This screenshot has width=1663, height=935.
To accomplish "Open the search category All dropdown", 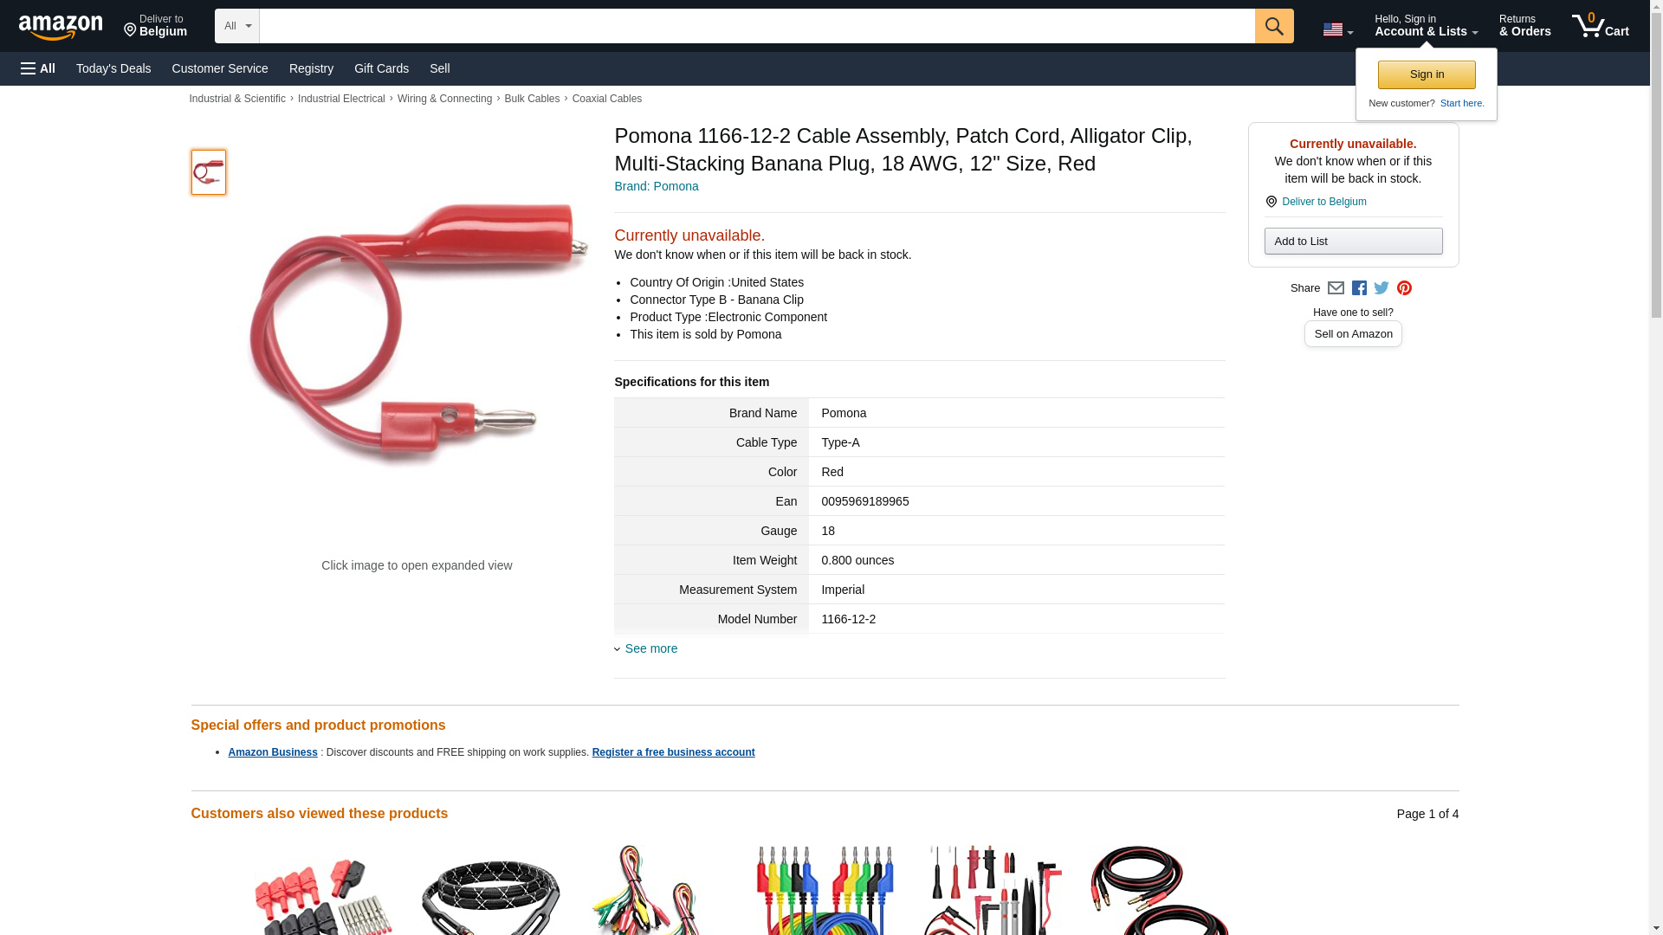I will tap(236, 26).
